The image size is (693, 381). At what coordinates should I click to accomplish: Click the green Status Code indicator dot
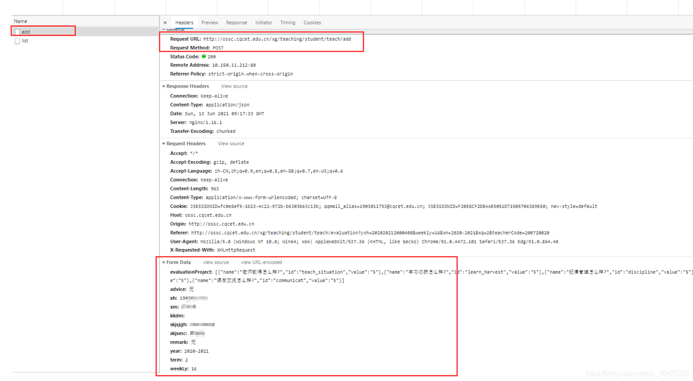point(204,56)
